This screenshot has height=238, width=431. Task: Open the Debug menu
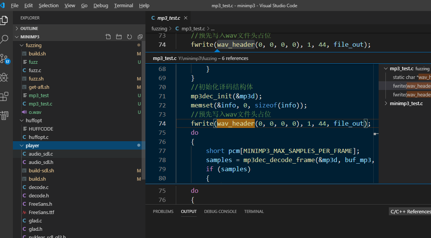101,5
